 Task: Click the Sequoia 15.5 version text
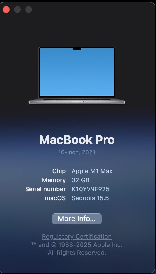click(x=90, y=198)
